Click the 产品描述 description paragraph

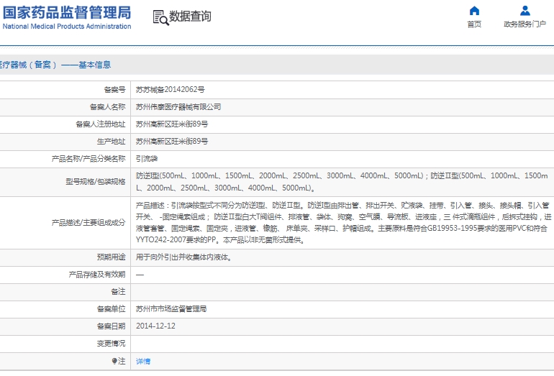click(343, 223)
